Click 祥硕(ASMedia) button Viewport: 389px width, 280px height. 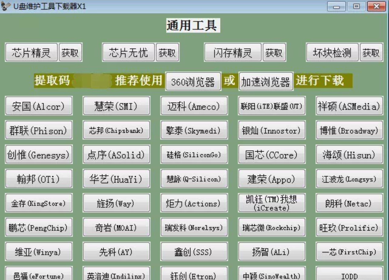349,106
